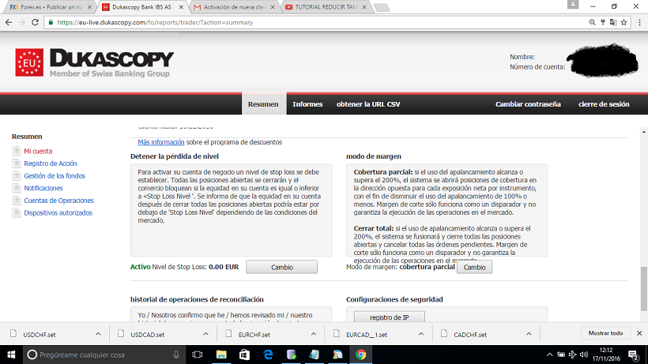Expand the CADCHF.set download menu

pyautogui.click(x=531, y=334)
